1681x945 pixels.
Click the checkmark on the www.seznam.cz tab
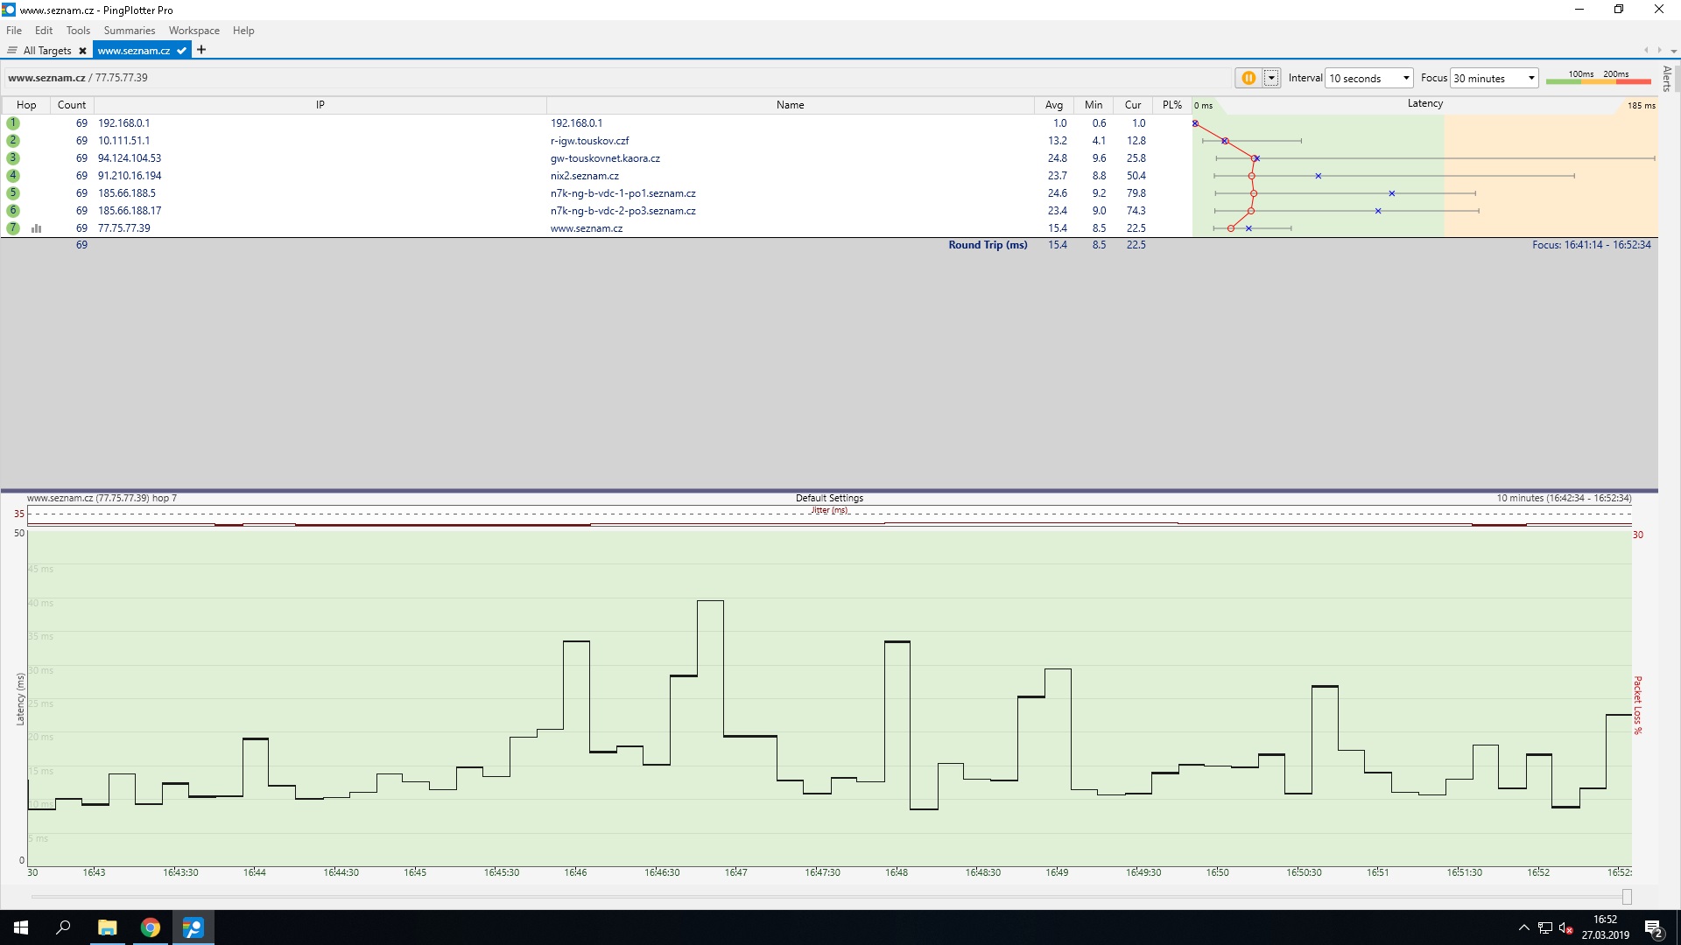pos(181,51)
